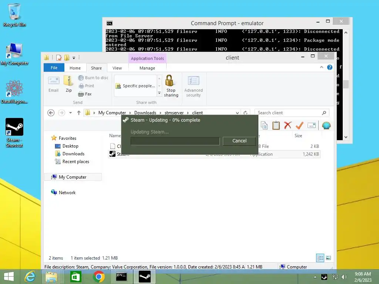Click the Steam updating progress bar
Image resolution: width=379 pixels, height=284 pixels.
click(x=175, y=141)
